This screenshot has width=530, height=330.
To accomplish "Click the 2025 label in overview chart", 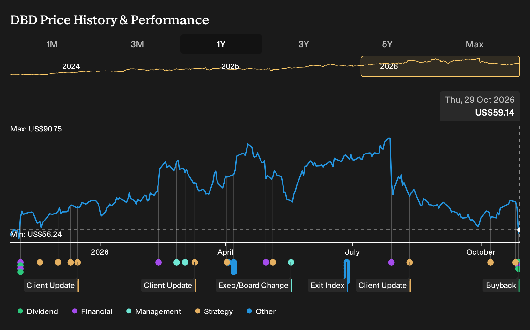I will coord(230,66).
